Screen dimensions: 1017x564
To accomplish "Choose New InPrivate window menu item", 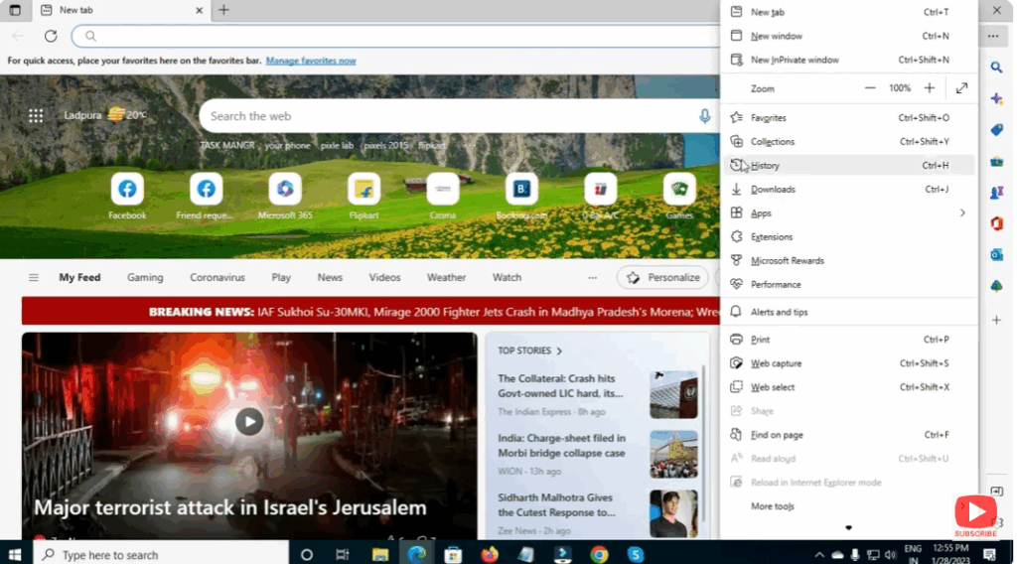I will click(x=848, y=60).
